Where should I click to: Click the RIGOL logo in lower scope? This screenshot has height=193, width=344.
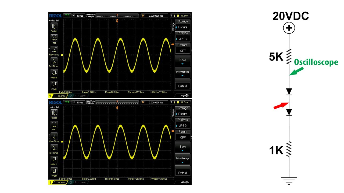[x=56, y=102]
